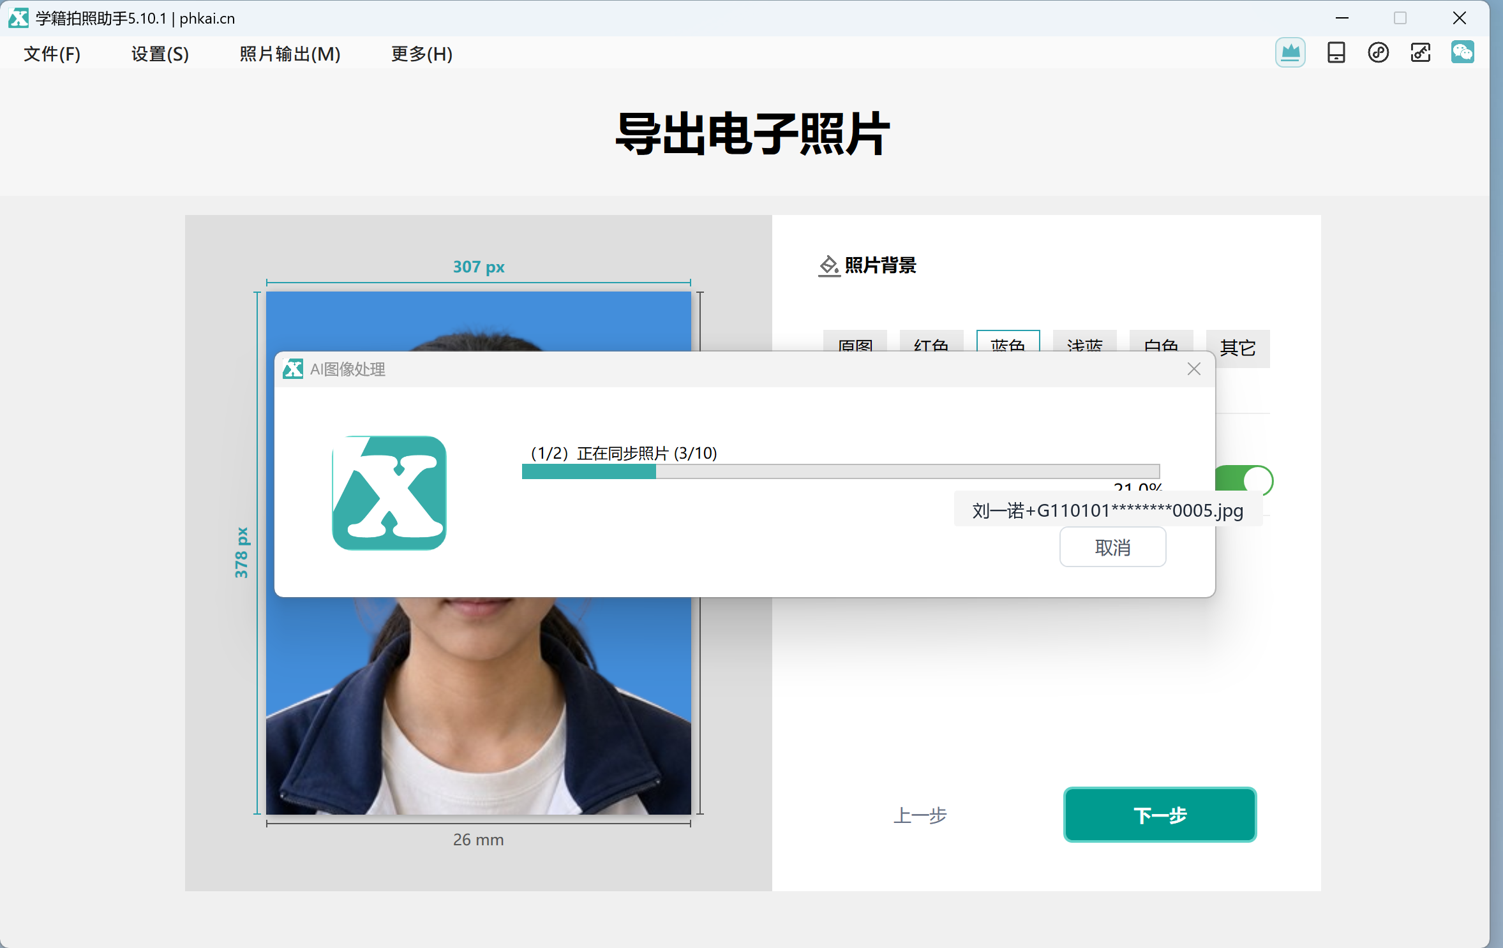Close the 学籍拍照助手 window
This screenshot has width=1503, height=948.
(x=1459, y=18)
